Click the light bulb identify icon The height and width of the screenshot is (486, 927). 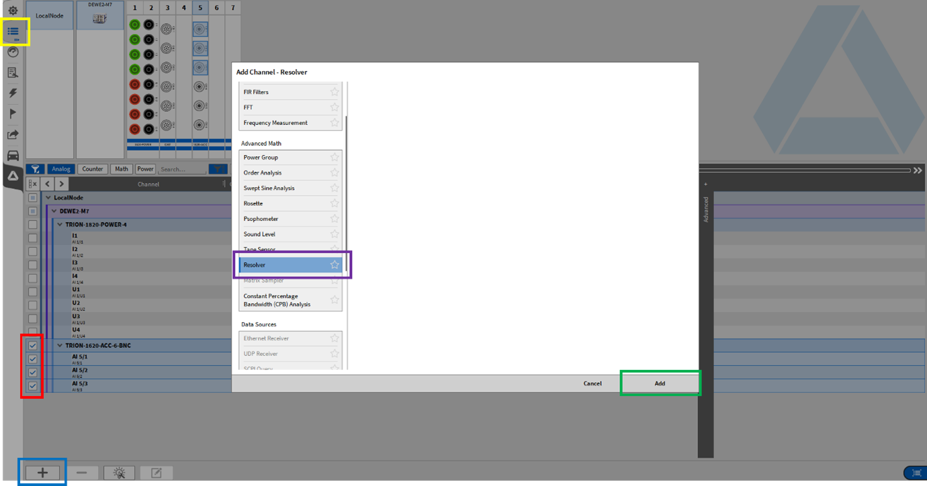click(x=119, y=473)
